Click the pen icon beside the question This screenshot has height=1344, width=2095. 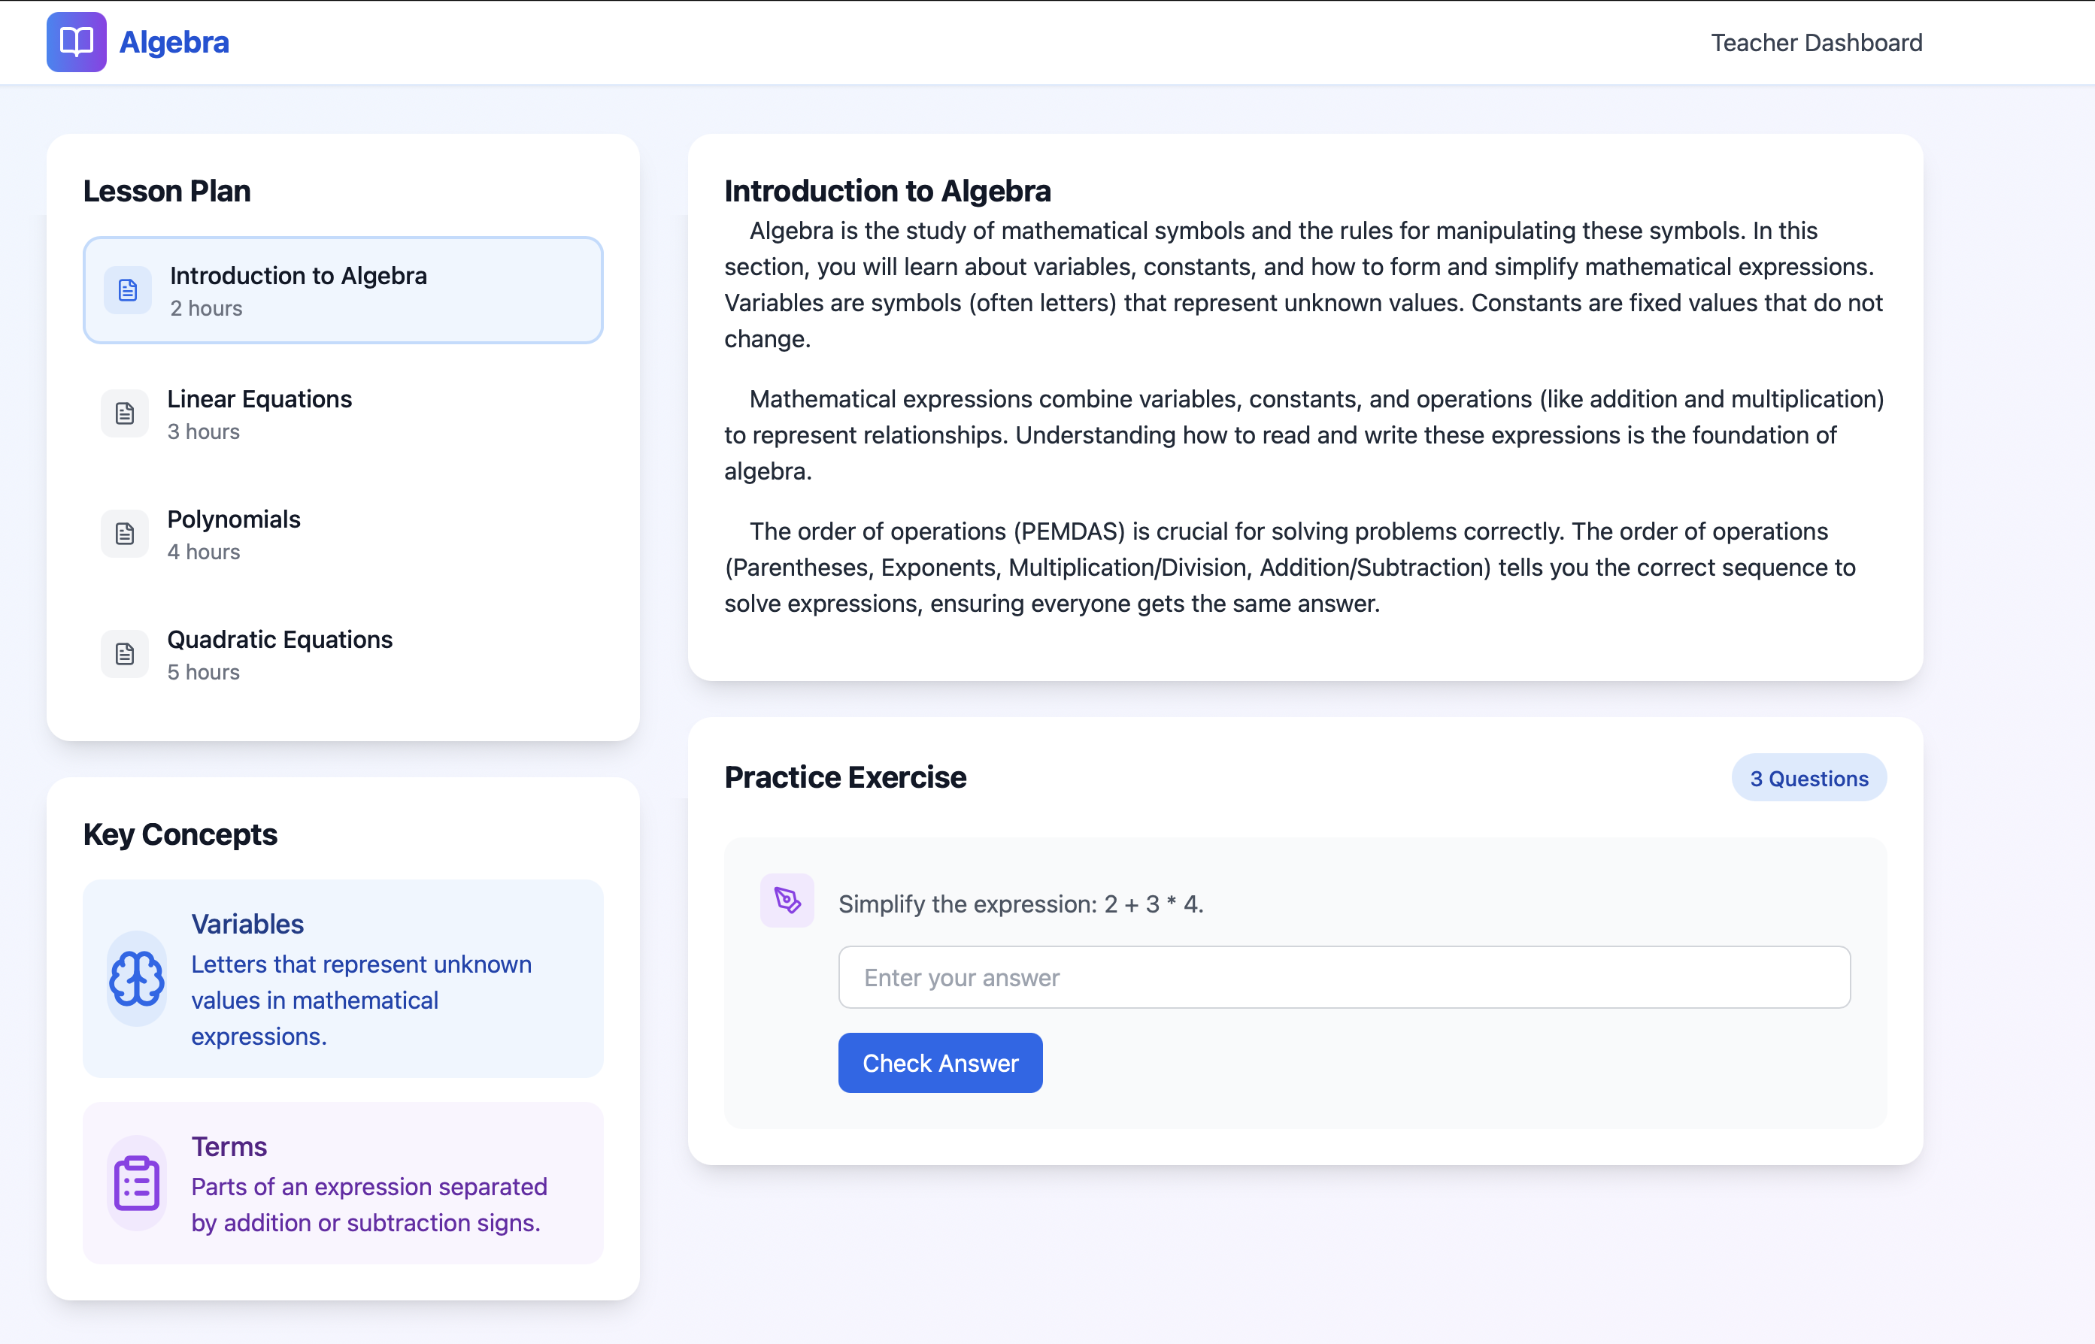coord(787,900)
